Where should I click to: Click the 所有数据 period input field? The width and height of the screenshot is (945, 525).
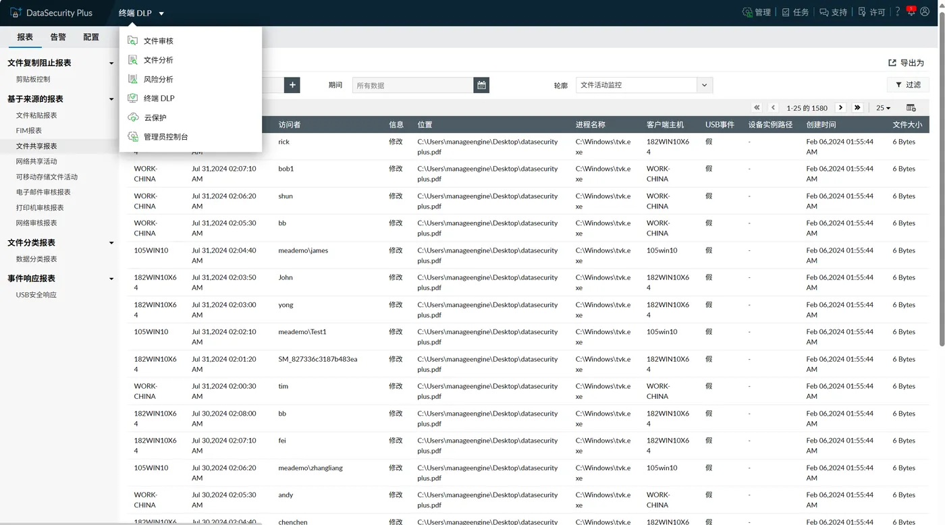point(413,85)
